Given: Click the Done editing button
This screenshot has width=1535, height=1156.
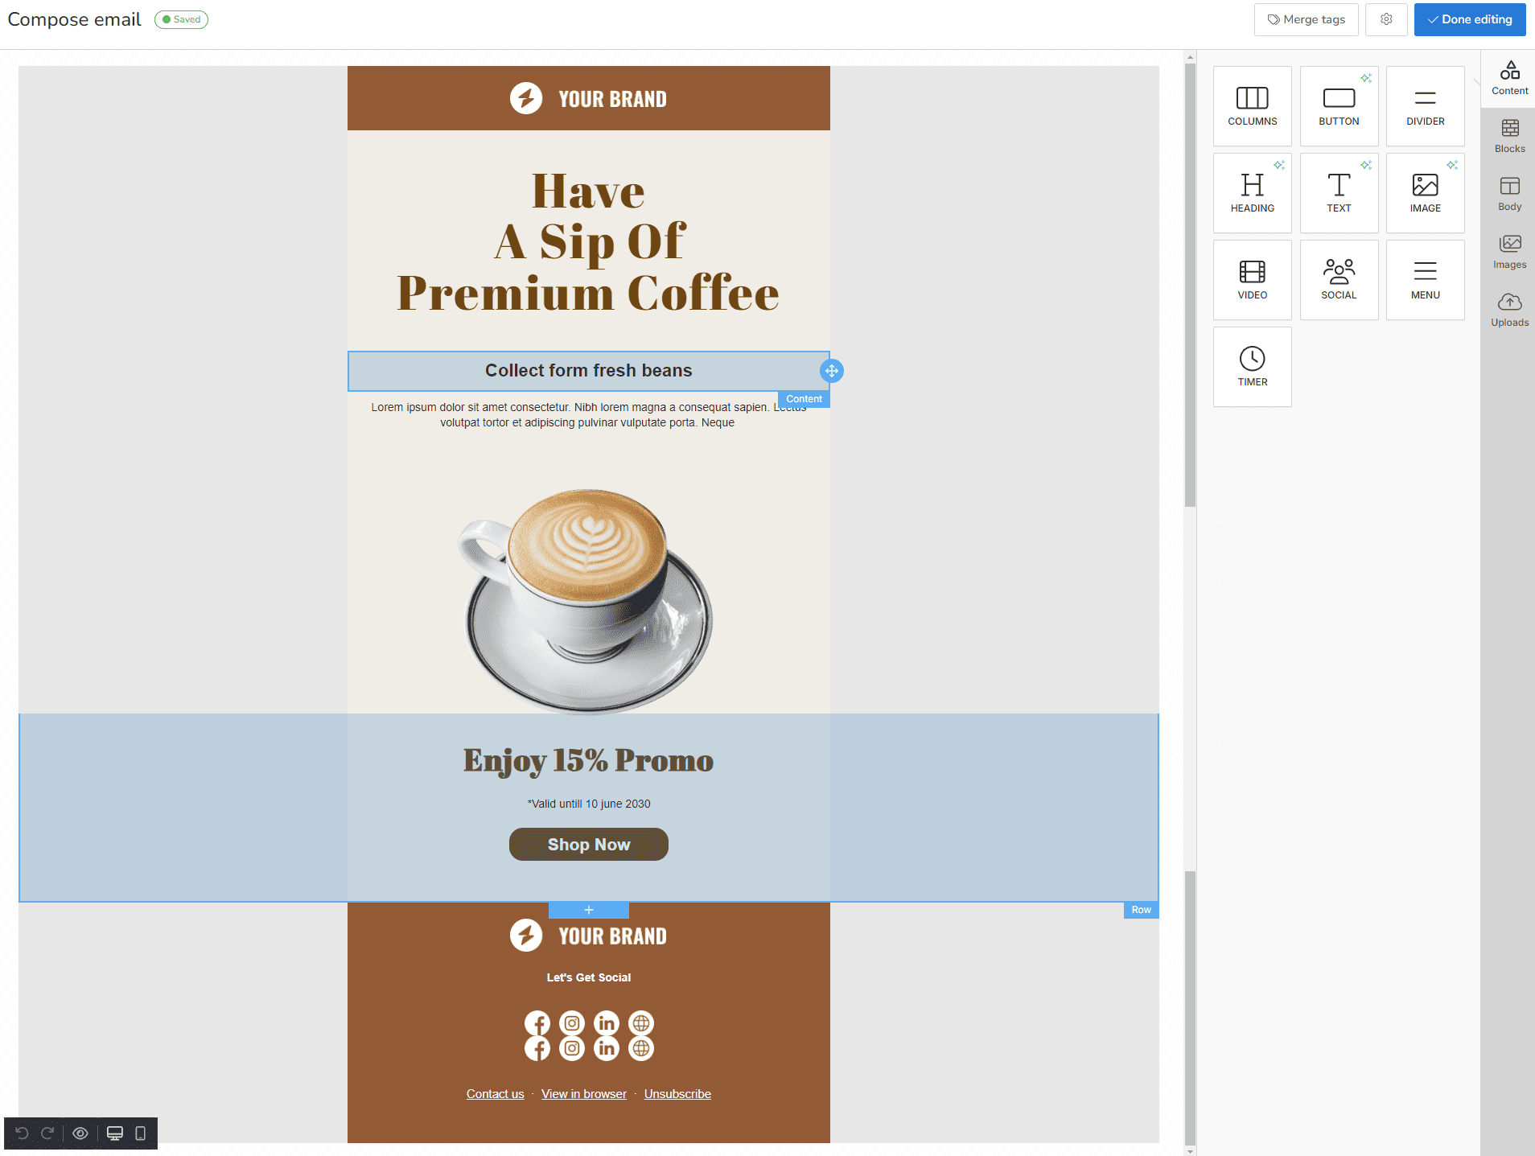Looking at the screenshot, I should coord(1469,19).
